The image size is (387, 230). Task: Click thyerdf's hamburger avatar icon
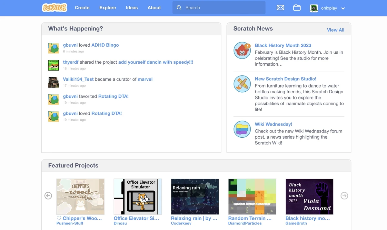[54, 65]
